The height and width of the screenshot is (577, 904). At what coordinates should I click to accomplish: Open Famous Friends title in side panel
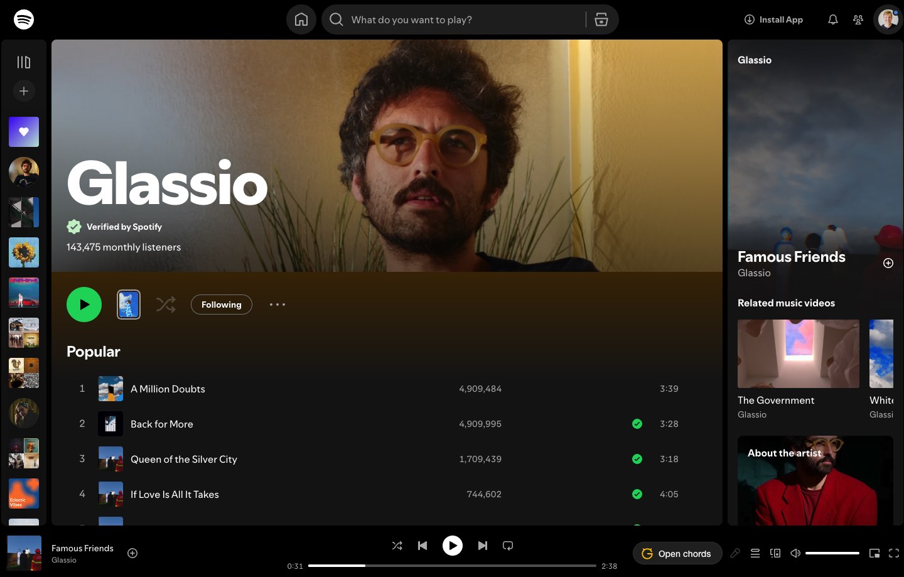(x=792, y=257)
